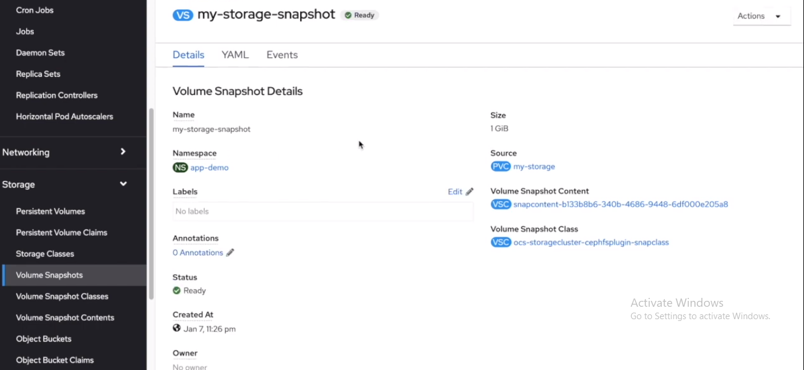The width and height of the screenshot is (804, 370).
Task: Navigate to Volume Snapshot Classes
Action: [62, 296]
